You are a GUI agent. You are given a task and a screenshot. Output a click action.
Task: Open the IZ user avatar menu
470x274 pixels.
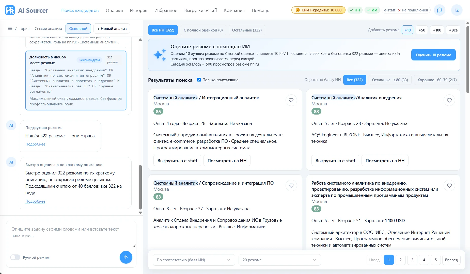click(457, 10)
